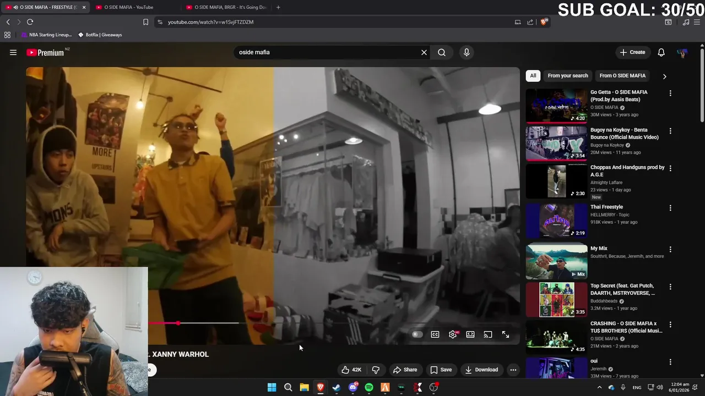Open options menu for Bugoy na Koykoy video

coord(670,131)
